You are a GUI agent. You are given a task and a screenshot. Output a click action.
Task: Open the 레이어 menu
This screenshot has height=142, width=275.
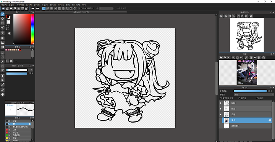[x=20, y=5]
